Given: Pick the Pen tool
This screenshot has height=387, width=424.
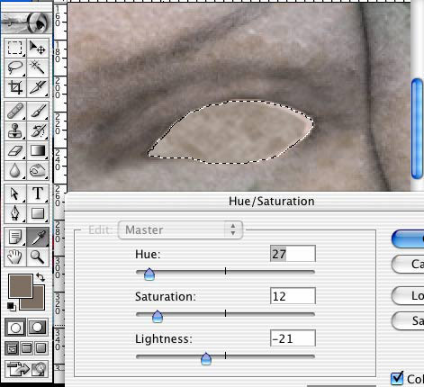Looking at the screenshot, I should click(15, 213).
